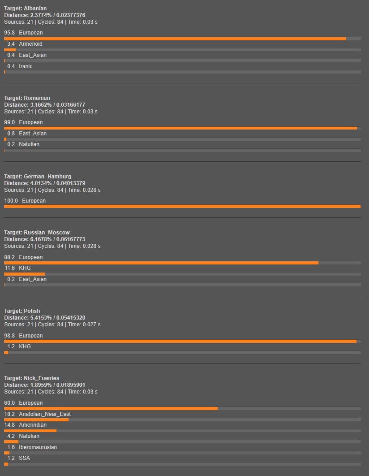Select the Target: Nick_Fuentes heading
This screenshot has width=369, height=476.
coord(32,378)
